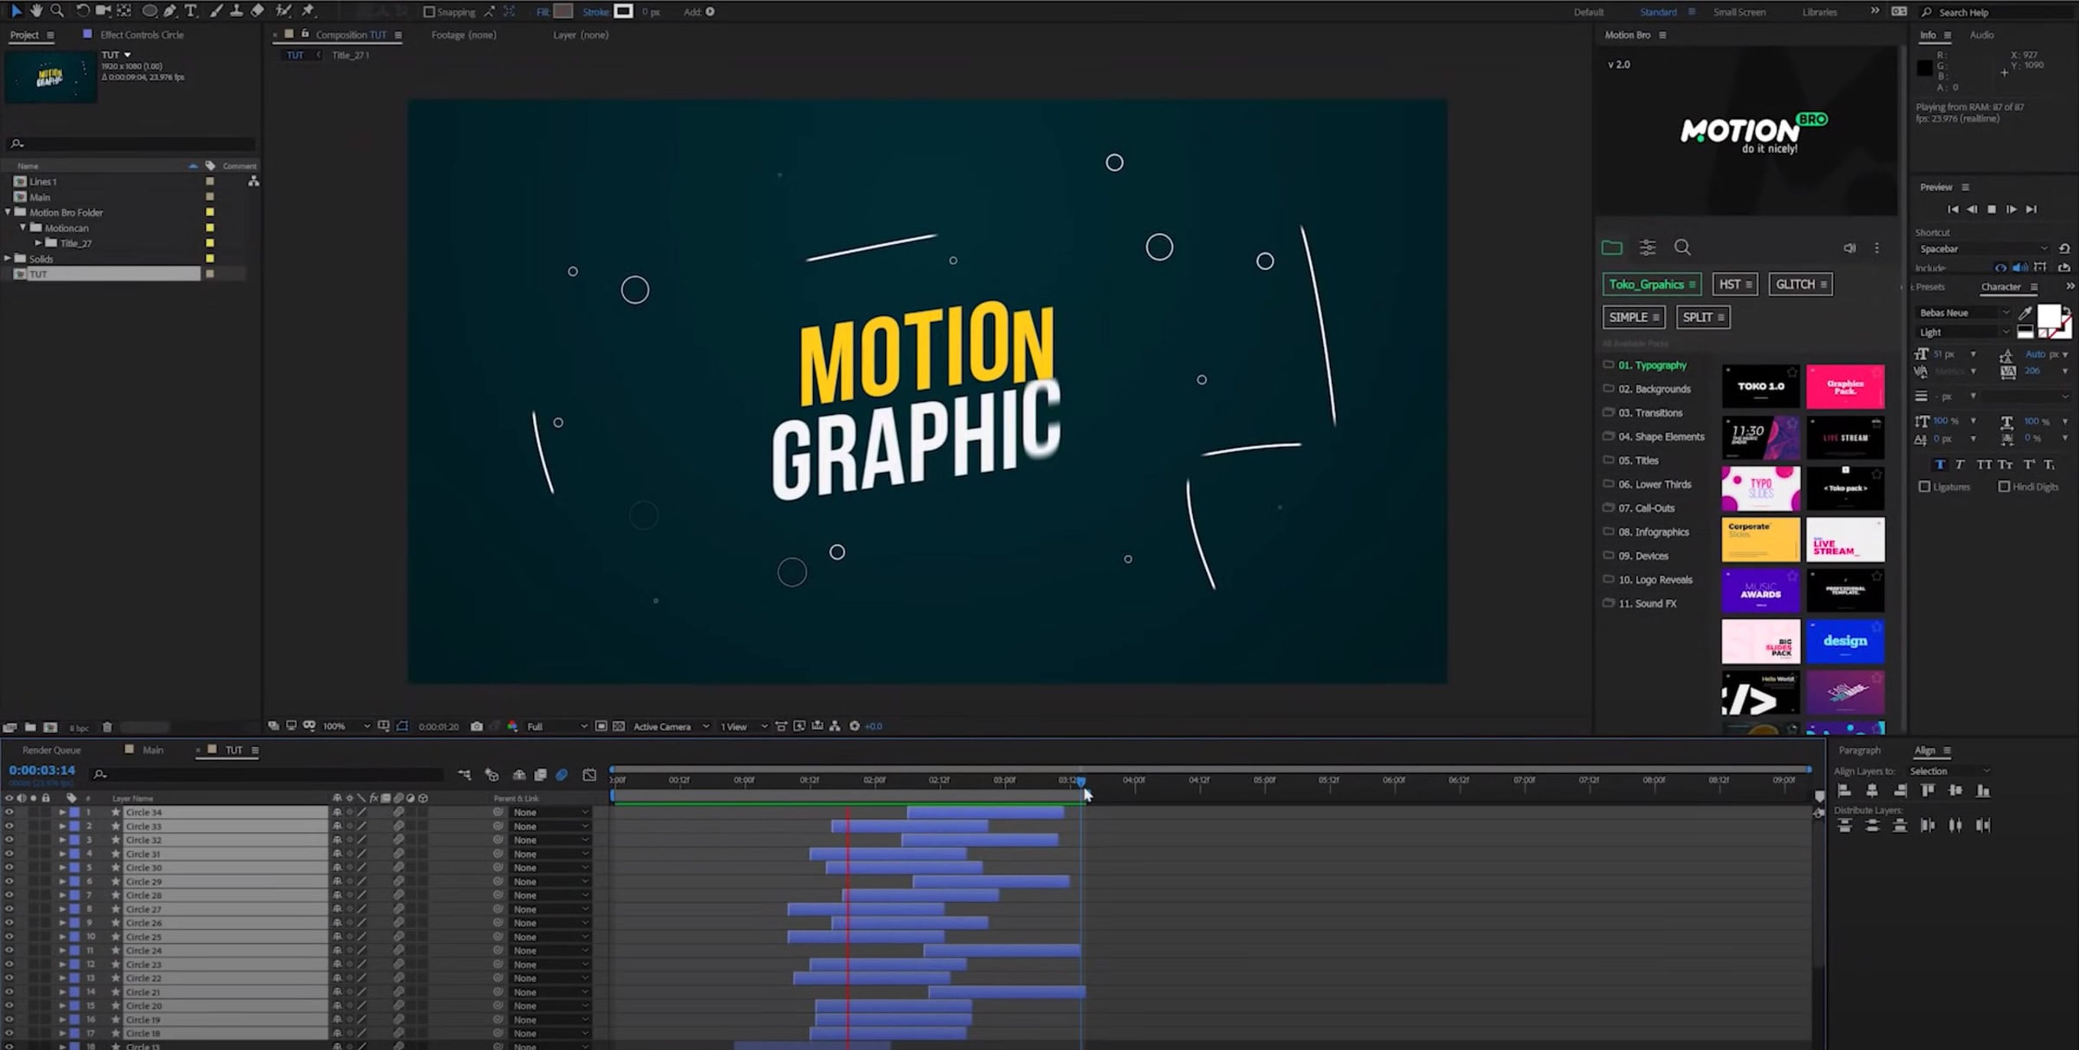
Task: Open Motion Bro search icon
Action: pyautogui.click(x=1682, y=247)
